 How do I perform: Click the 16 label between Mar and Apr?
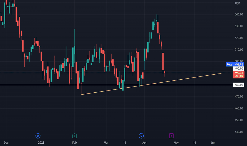(125, 143)
